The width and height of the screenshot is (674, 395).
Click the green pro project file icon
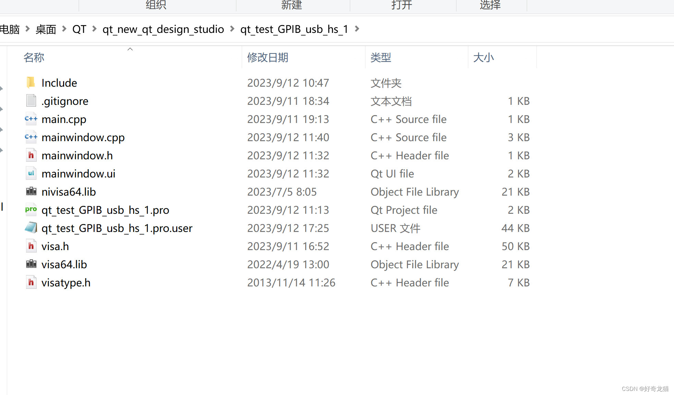(31, 210)
